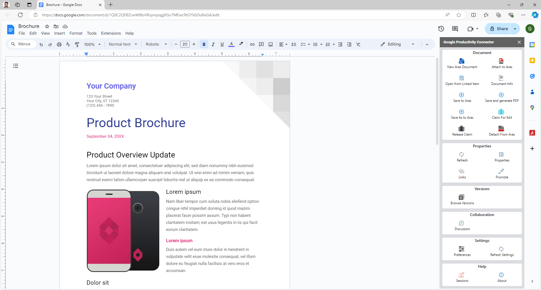Image resolution: width=541 pixels, height=290 pixels.
Task: Click Refresh in Properties section
Action: pyautogui.click(x=462, y=157)
